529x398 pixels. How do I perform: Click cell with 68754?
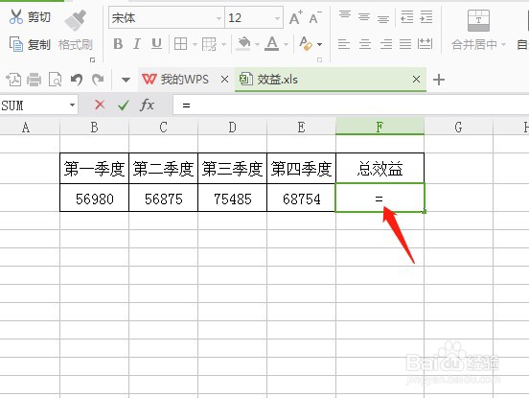301,199
